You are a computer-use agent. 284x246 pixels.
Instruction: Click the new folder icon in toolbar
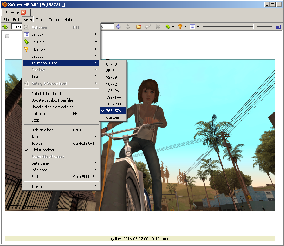[139, 27]
